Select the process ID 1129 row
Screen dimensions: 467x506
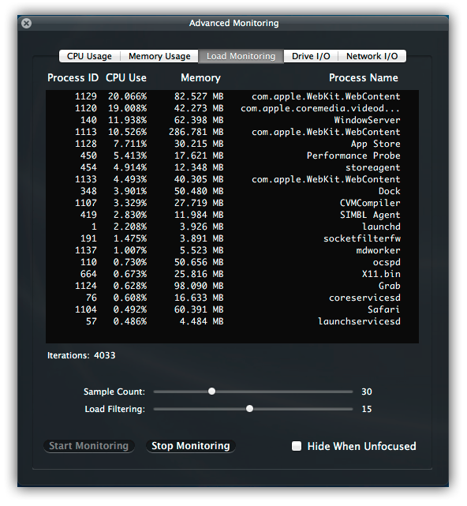pos(232,96)
